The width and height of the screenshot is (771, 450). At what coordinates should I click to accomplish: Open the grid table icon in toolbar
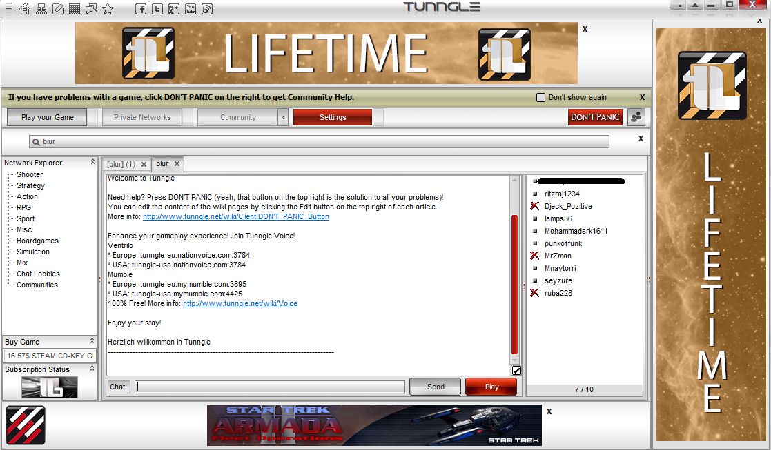tap(75, 9)
